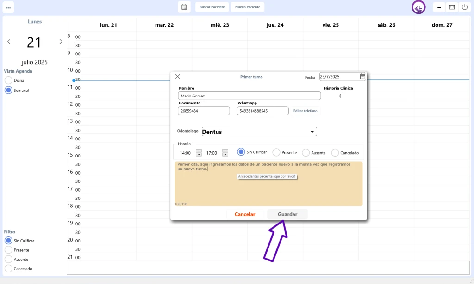Filter appointments by Ausente

(x=8, y=260)
